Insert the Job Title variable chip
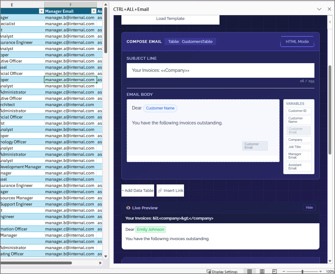This screenshot has height=274, width=335. (299, 147)
